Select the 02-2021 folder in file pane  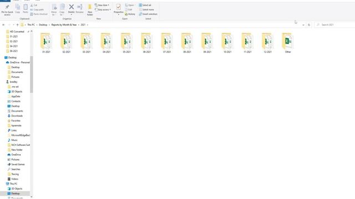coord(67,43)
